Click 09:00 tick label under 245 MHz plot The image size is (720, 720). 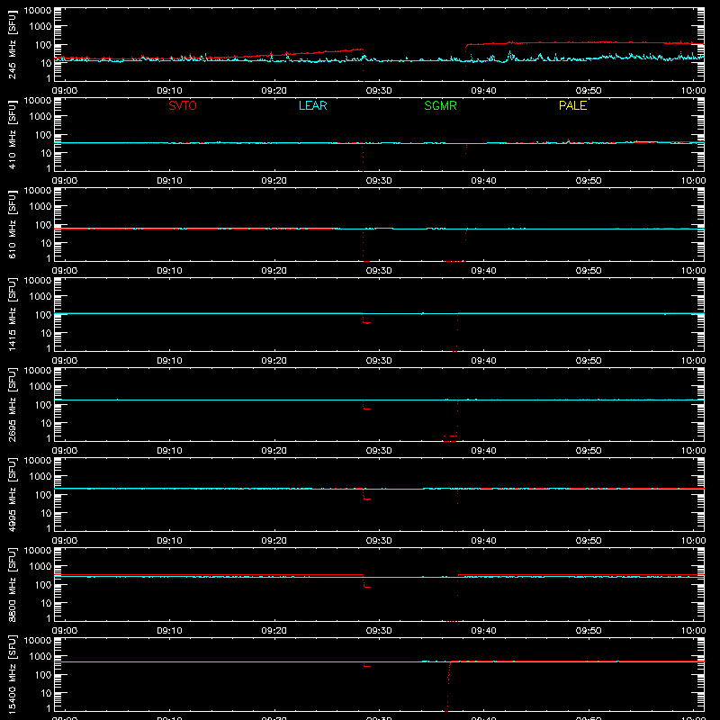tap(65, 91)
